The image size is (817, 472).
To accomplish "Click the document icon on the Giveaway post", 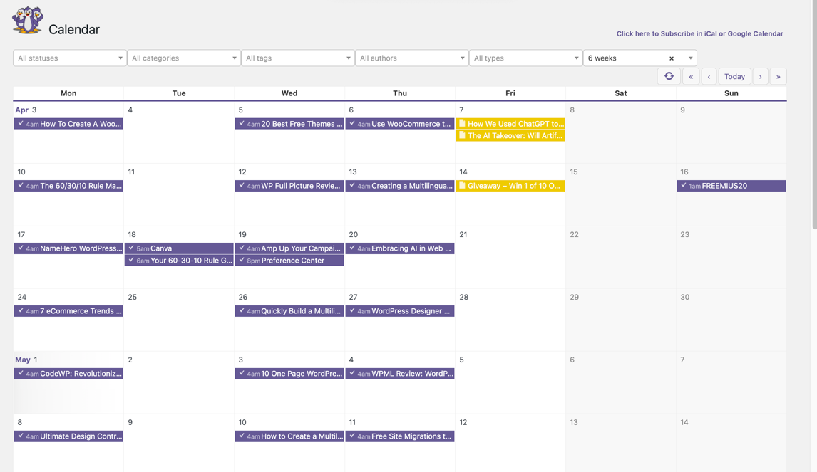I will tap(462, 185).
